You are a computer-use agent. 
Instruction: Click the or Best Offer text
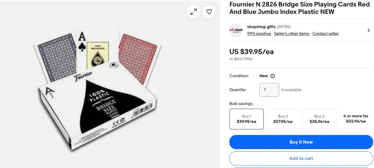tap(241, 59)
